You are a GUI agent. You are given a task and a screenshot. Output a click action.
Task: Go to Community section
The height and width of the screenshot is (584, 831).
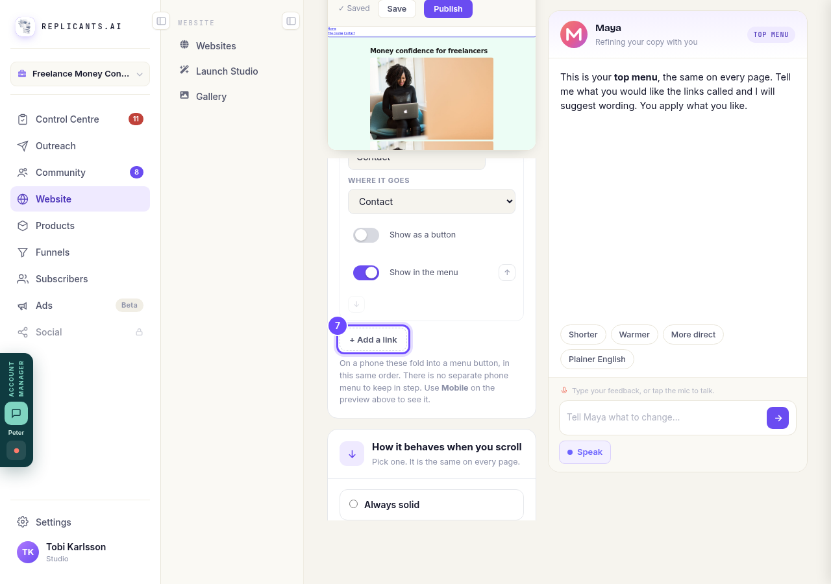tap(80, 173)
